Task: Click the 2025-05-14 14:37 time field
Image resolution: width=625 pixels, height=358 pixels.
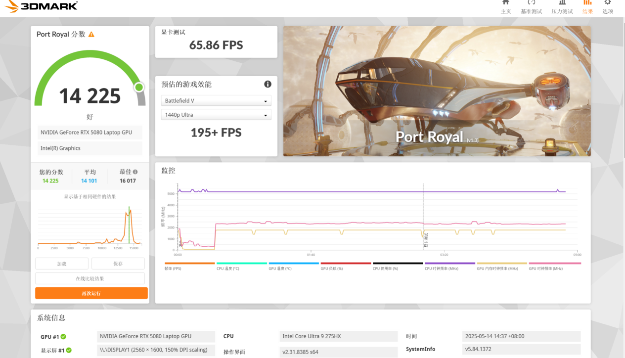Action: pos(521,336)
